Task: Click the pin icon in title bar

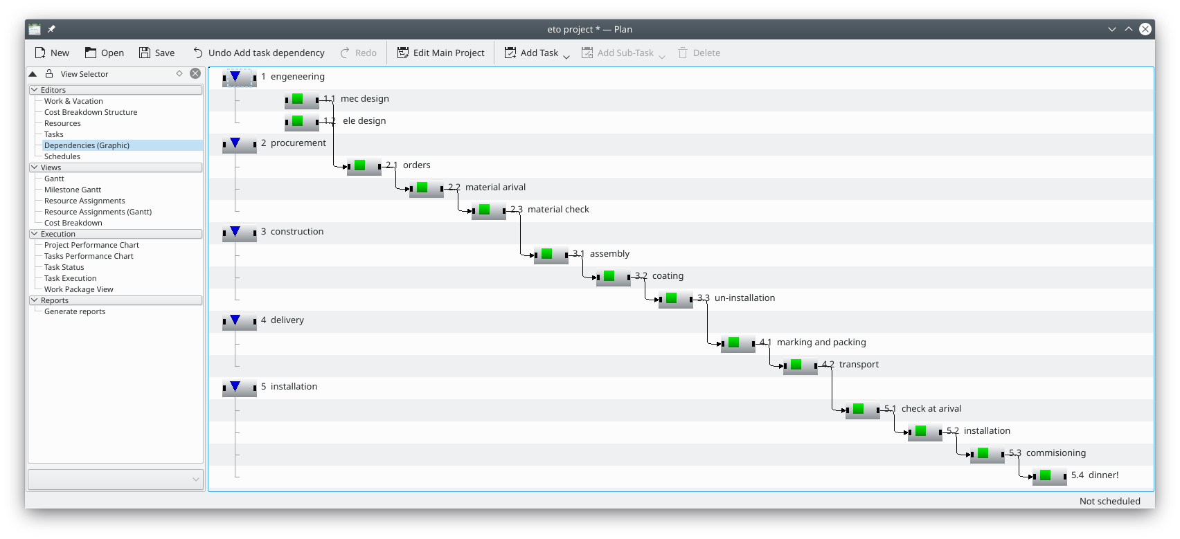Action: (x=51, y=29)
